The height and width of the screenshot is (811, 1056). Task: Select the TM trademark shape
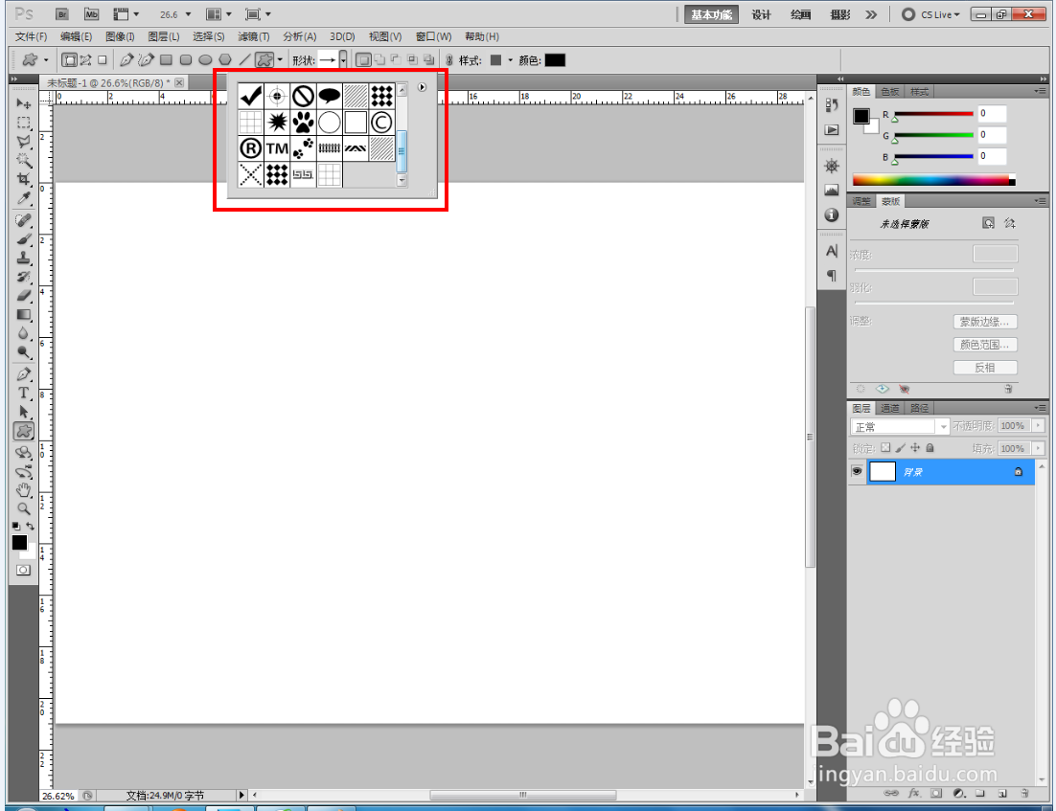pos(277,148)
